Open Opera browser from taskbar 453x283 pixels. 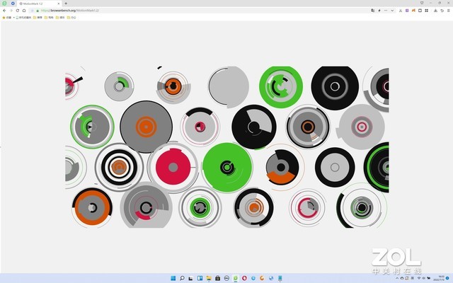tap(244, 278)
